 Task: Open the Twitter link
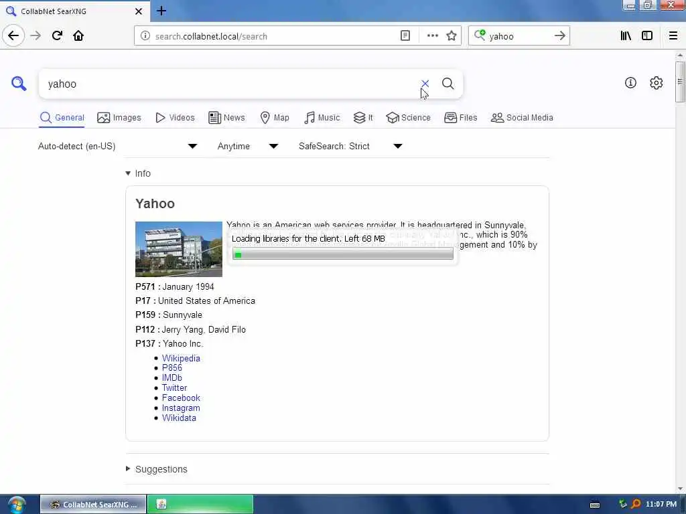174,388
